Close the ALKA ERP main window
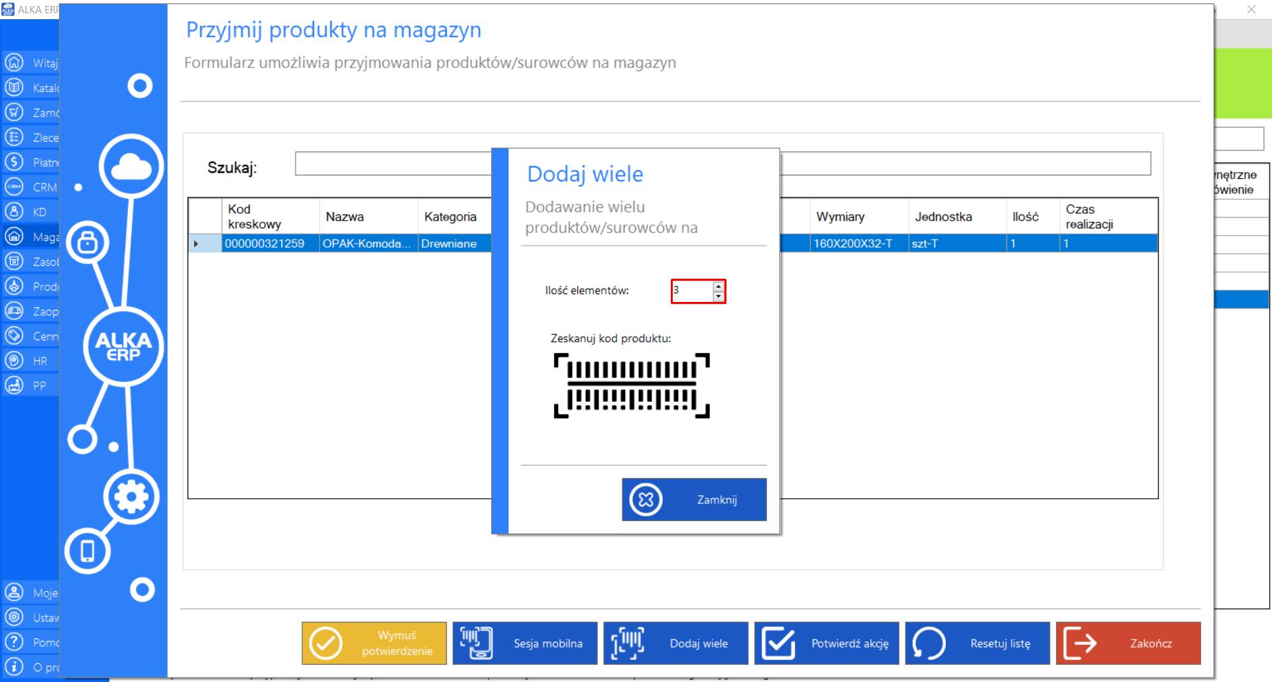Viewport: 1272px width, 682px height. [1251, 9]
